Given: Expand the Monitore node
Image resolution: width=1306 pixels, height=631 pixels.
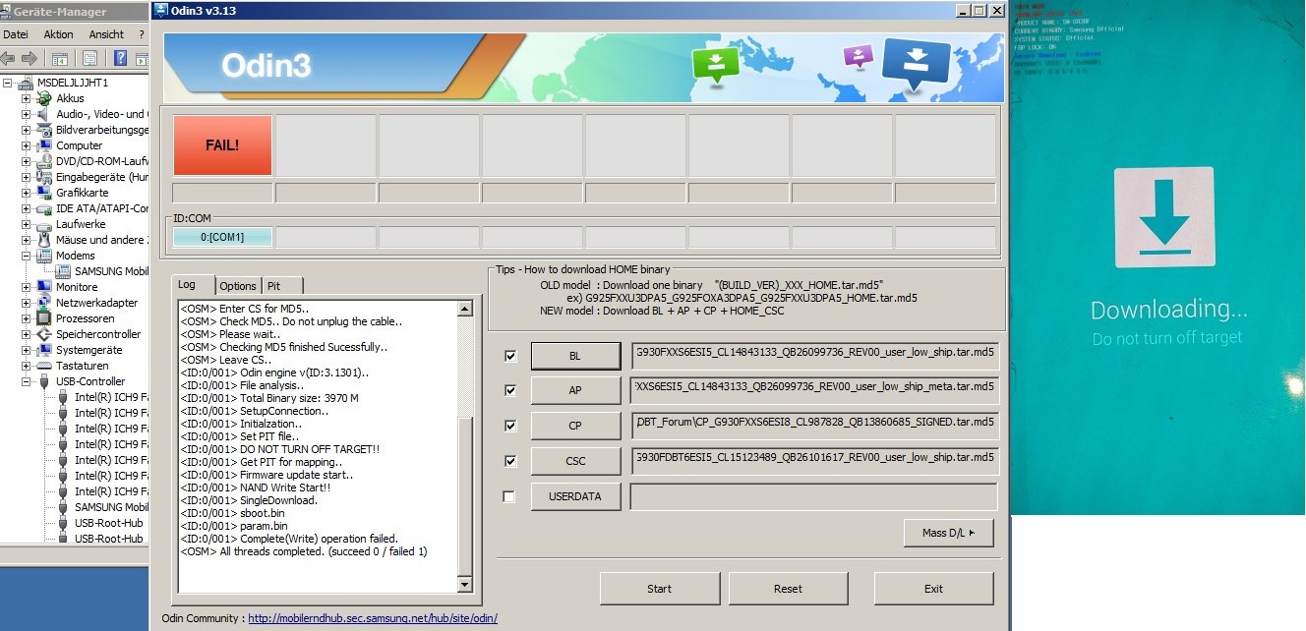Looking at the screenshot, I should click(27, 288).
